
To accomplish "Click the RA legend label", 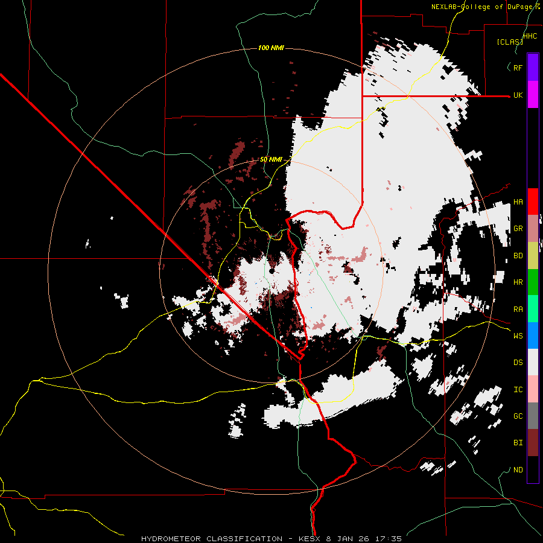I will click(x=518, y=310).
